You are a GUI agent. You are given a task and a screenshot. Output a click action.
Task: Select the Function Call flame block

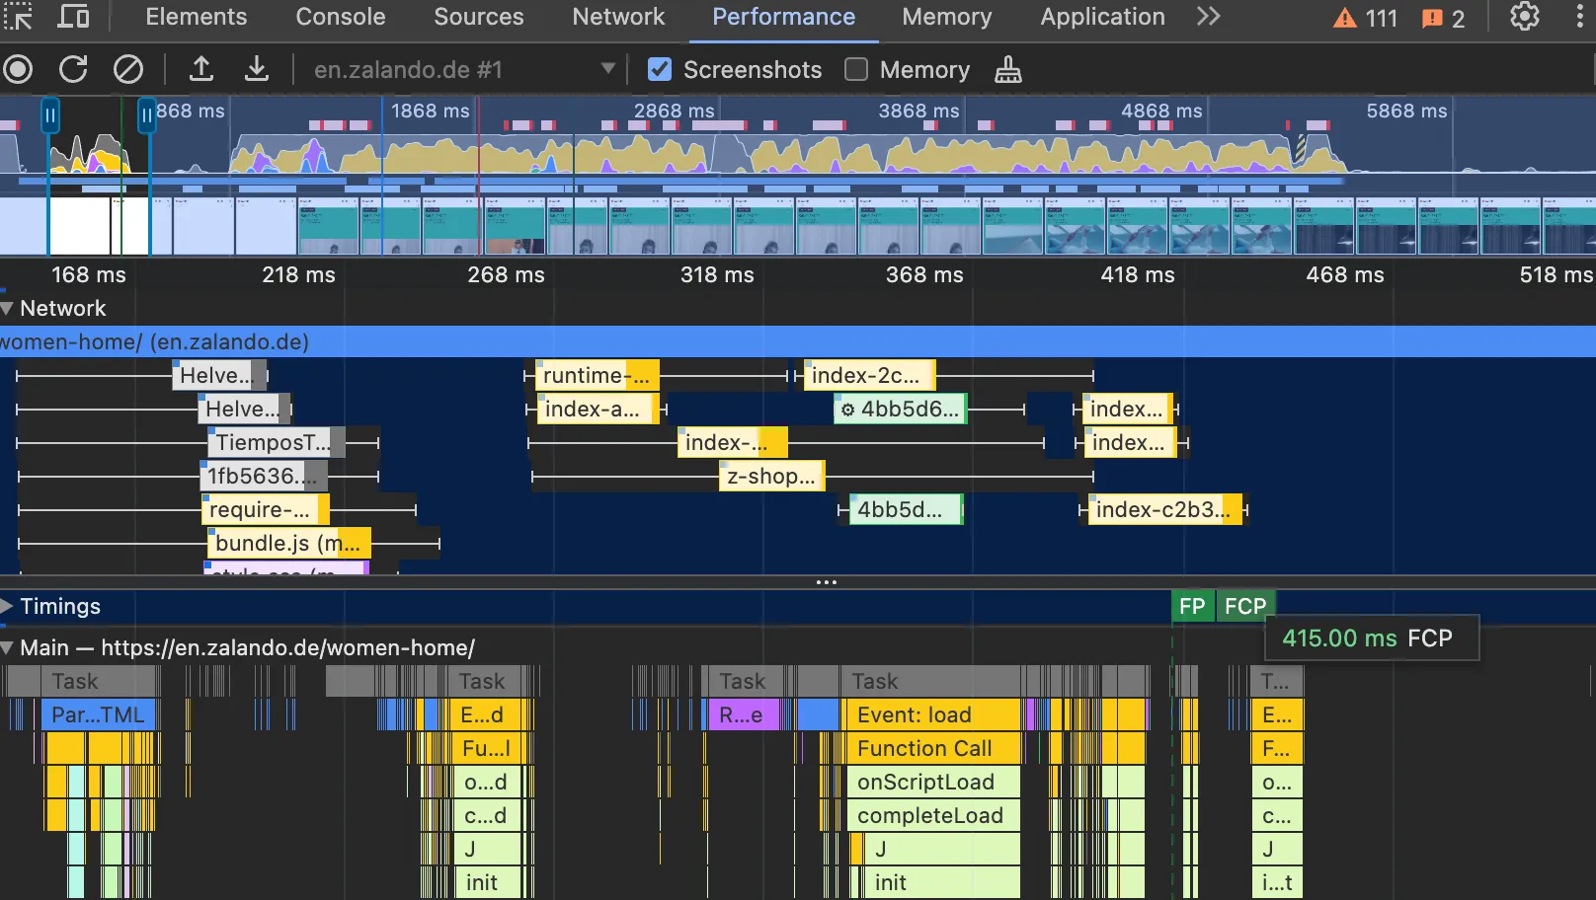(x=932, y=748)
